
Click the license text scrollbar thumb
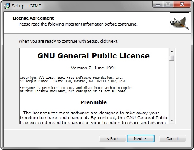click(171, 58)
